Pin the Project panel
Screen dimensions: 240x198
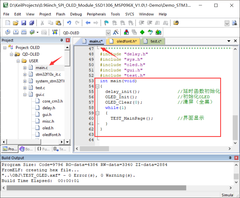(x=62, y=40)
